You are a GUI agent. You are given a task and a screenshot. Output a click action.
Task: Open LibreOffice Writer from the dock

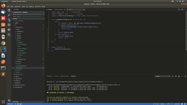click(x=3, y=56)
